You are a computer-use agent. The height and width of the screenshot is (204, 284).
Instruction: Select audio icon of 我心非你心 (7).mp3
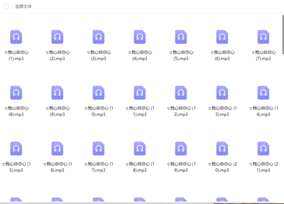pyautogui.click(x=263, y=37)
